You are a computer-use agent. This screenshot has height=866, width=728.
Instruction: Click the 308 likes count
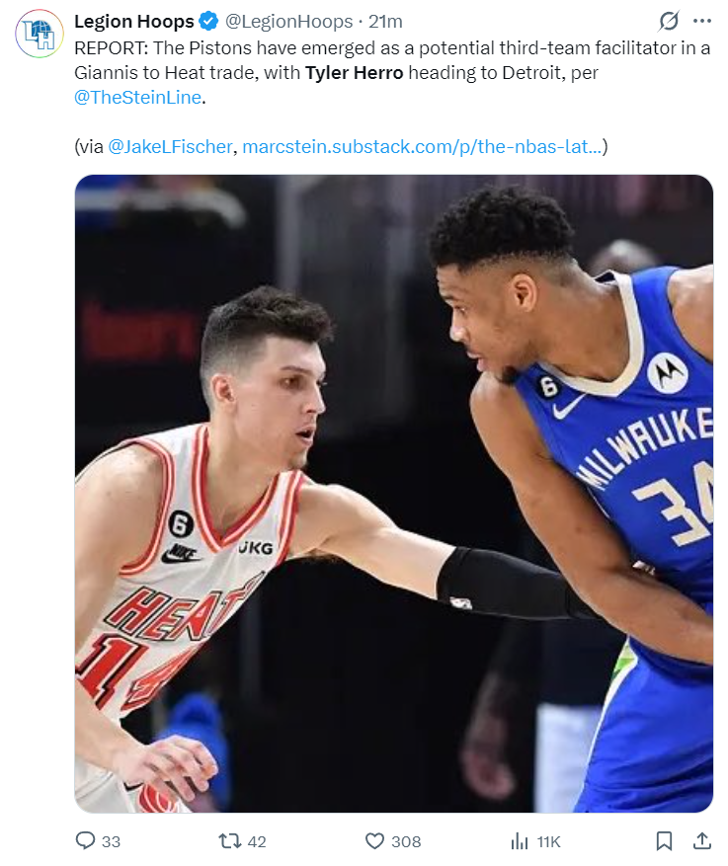pyautogui.click(x=406, y=841)
